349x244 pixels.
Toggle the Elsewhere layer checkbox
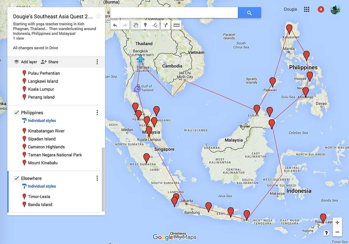(17, 178)
